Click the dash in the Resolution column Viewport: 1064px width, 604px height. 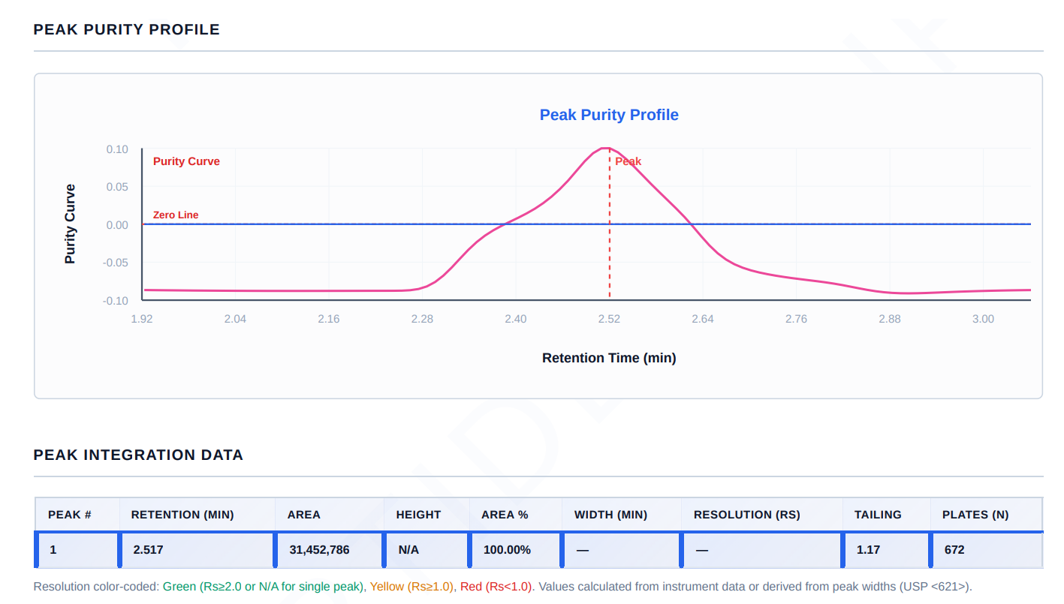click(702, 550)
